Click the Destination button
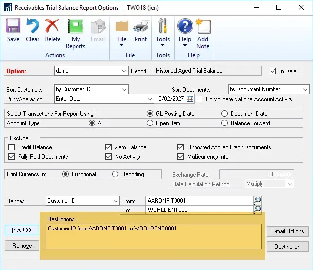313x270 pixels. click(287, 247)
